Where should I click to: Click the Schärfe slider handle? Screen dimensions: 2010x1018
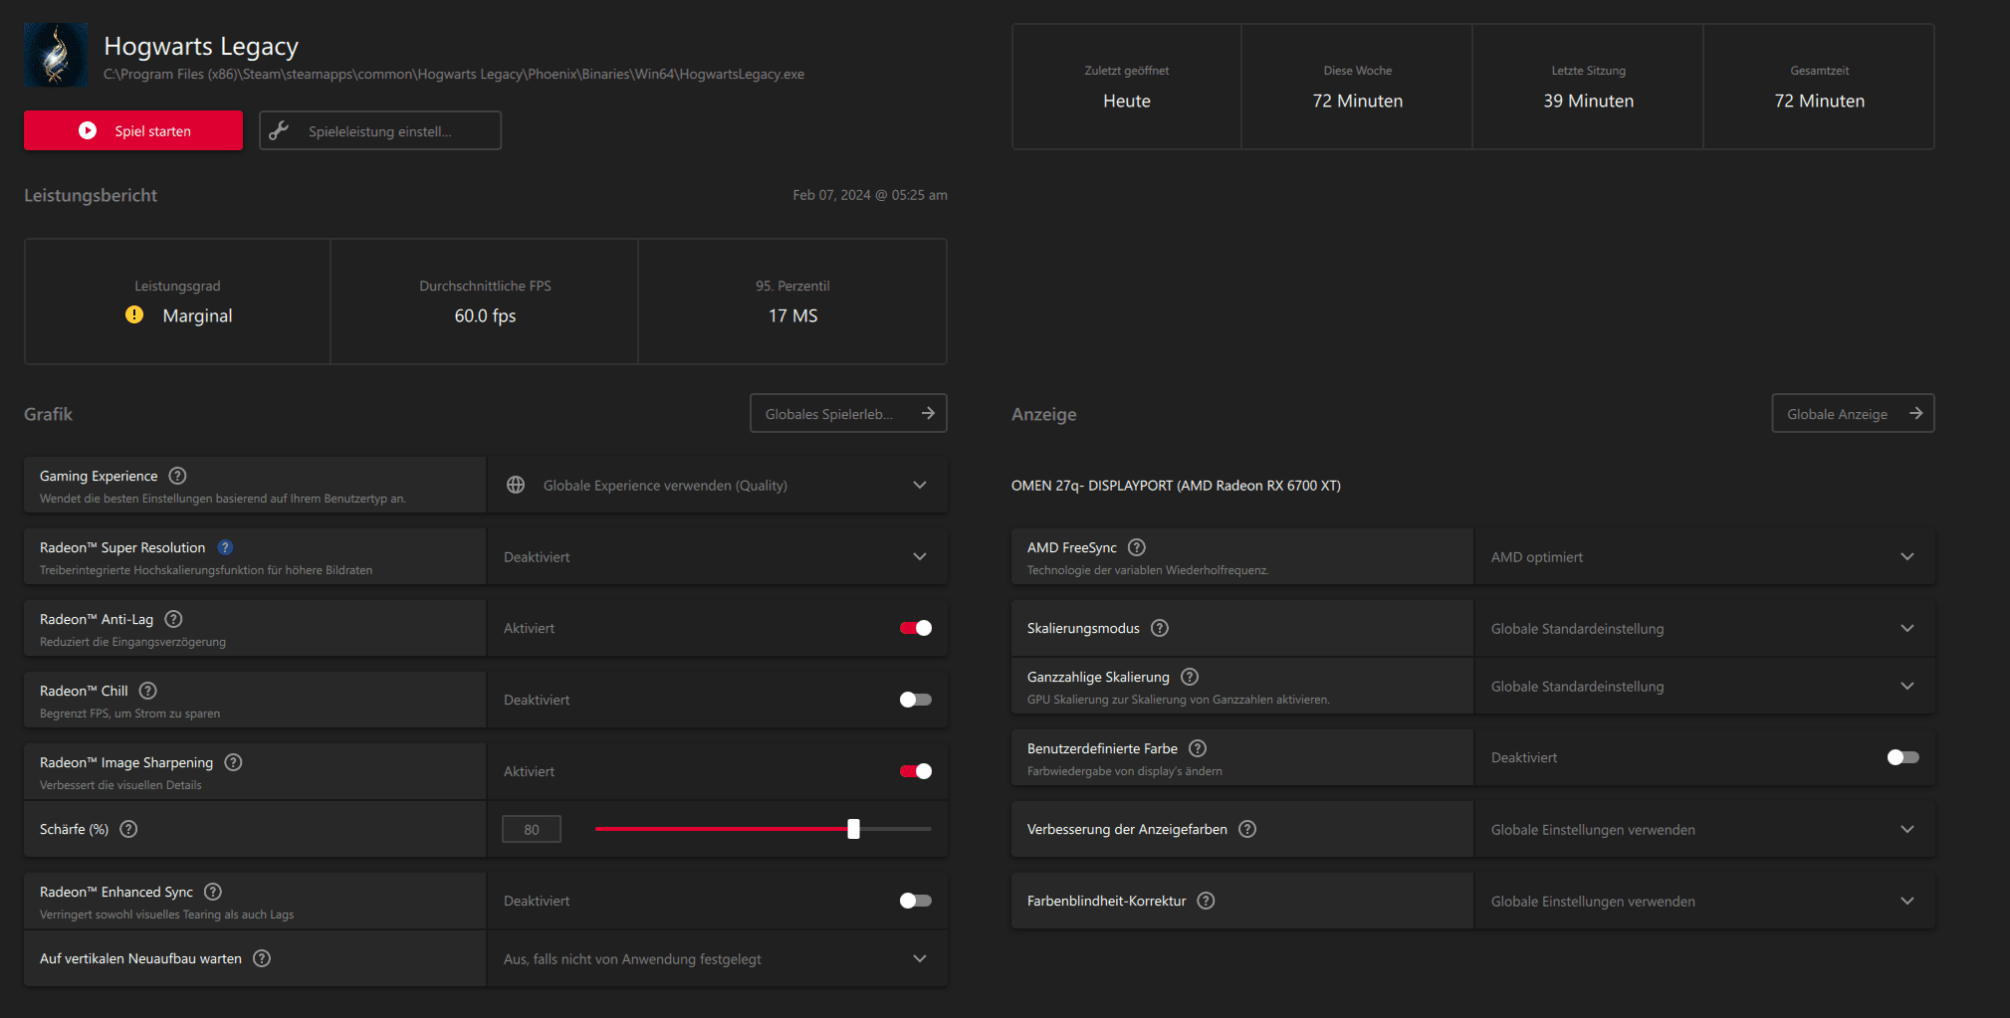[x=853, y=829]
